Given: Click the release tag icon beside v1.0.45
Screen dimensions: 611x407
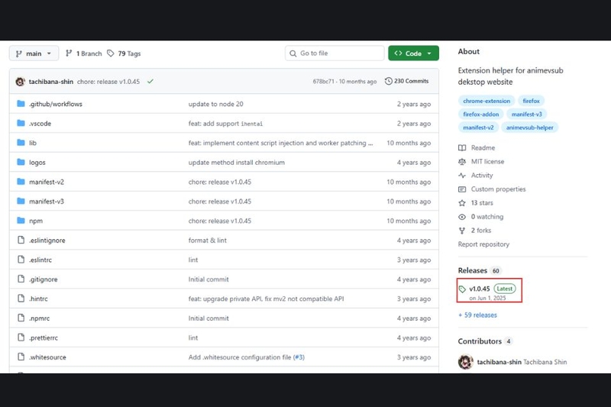Looking at the screenshot, I should (462, 289).
